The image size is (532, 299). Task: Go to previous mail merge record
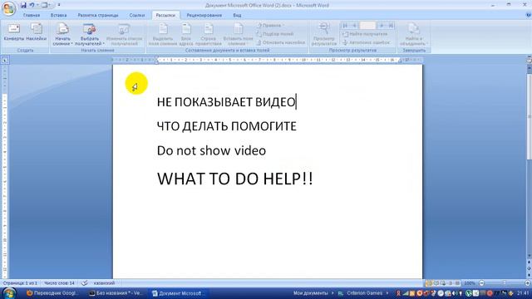(354, 26)
